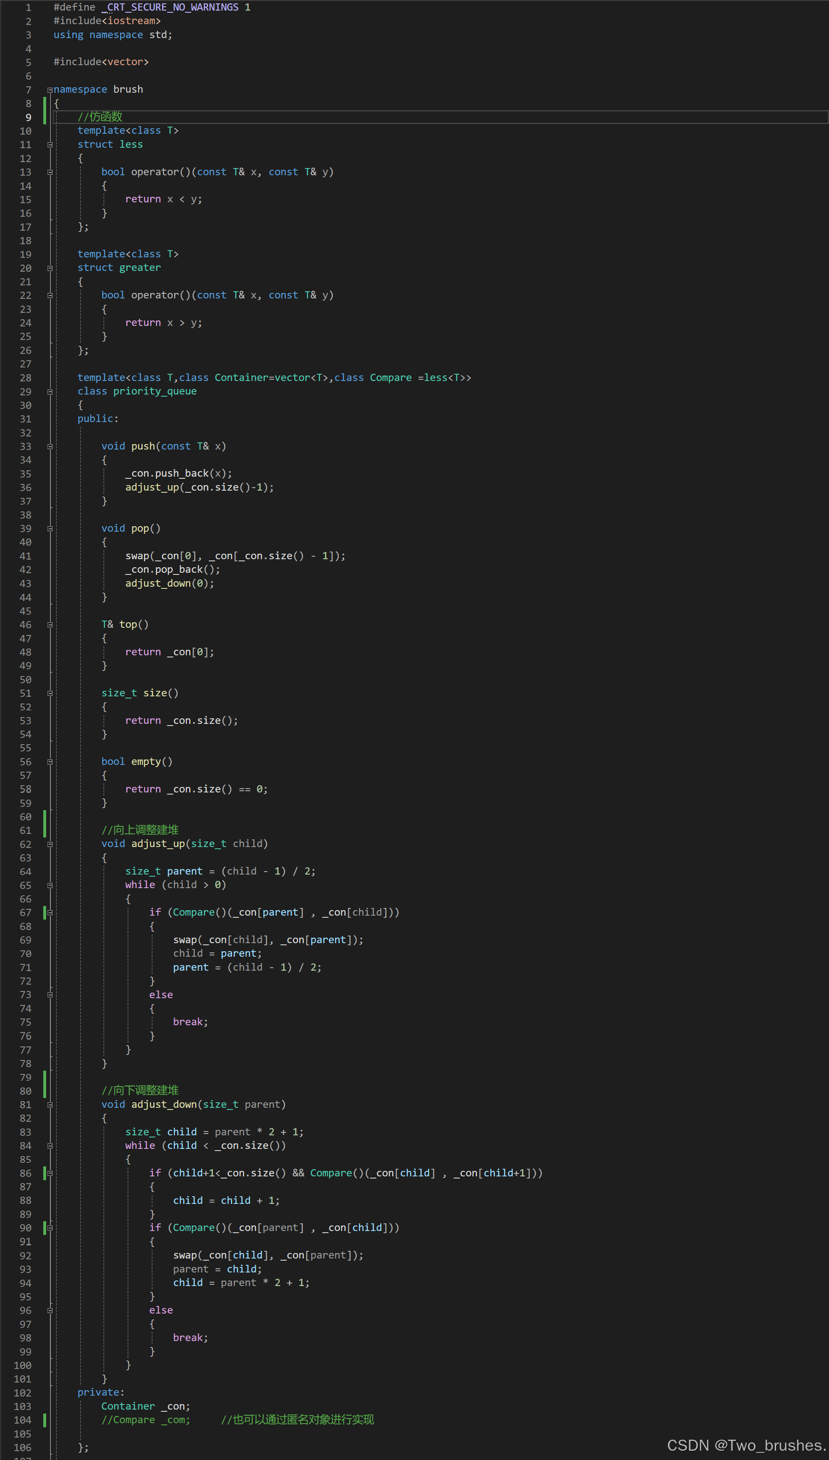Fold the size_t size function
829x1460 pixels.
tap(50, 693)
